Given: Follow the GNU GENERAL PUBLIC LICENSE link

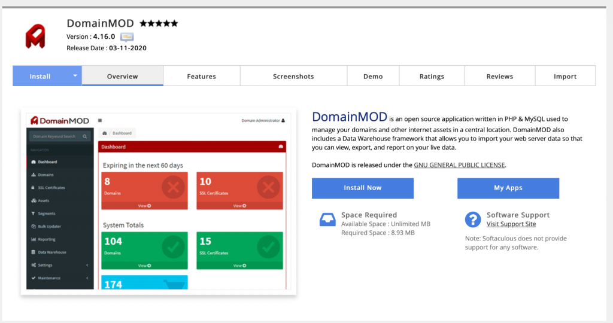Looking at the screenshot, I should pyautogui.click(x=459, y=165).
